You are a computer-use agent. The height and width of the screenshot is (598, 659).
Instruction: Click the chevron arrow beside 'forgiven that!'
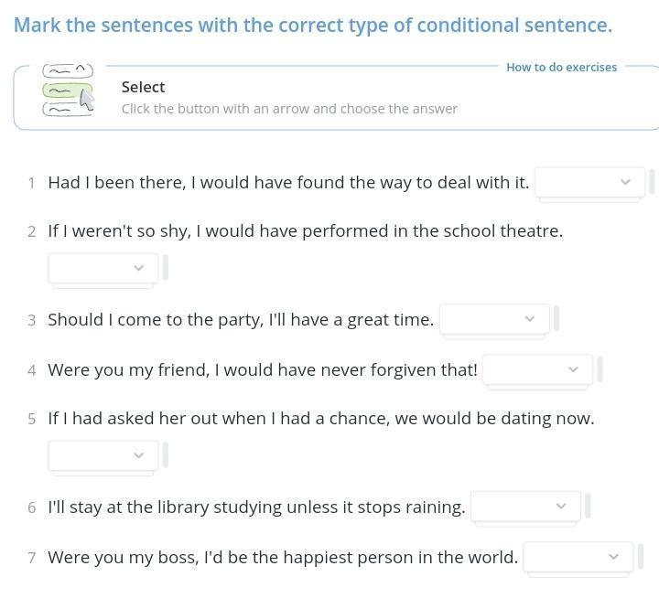(x=573, y=369)
